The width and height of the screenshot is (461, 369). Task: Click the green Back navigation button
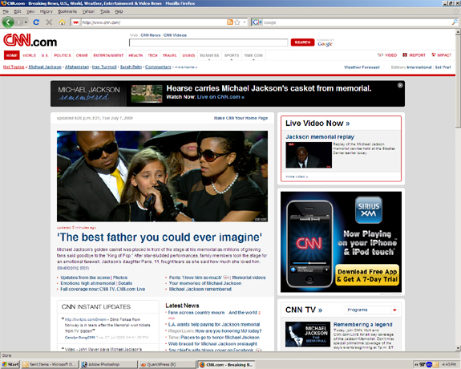pos(8,22)
